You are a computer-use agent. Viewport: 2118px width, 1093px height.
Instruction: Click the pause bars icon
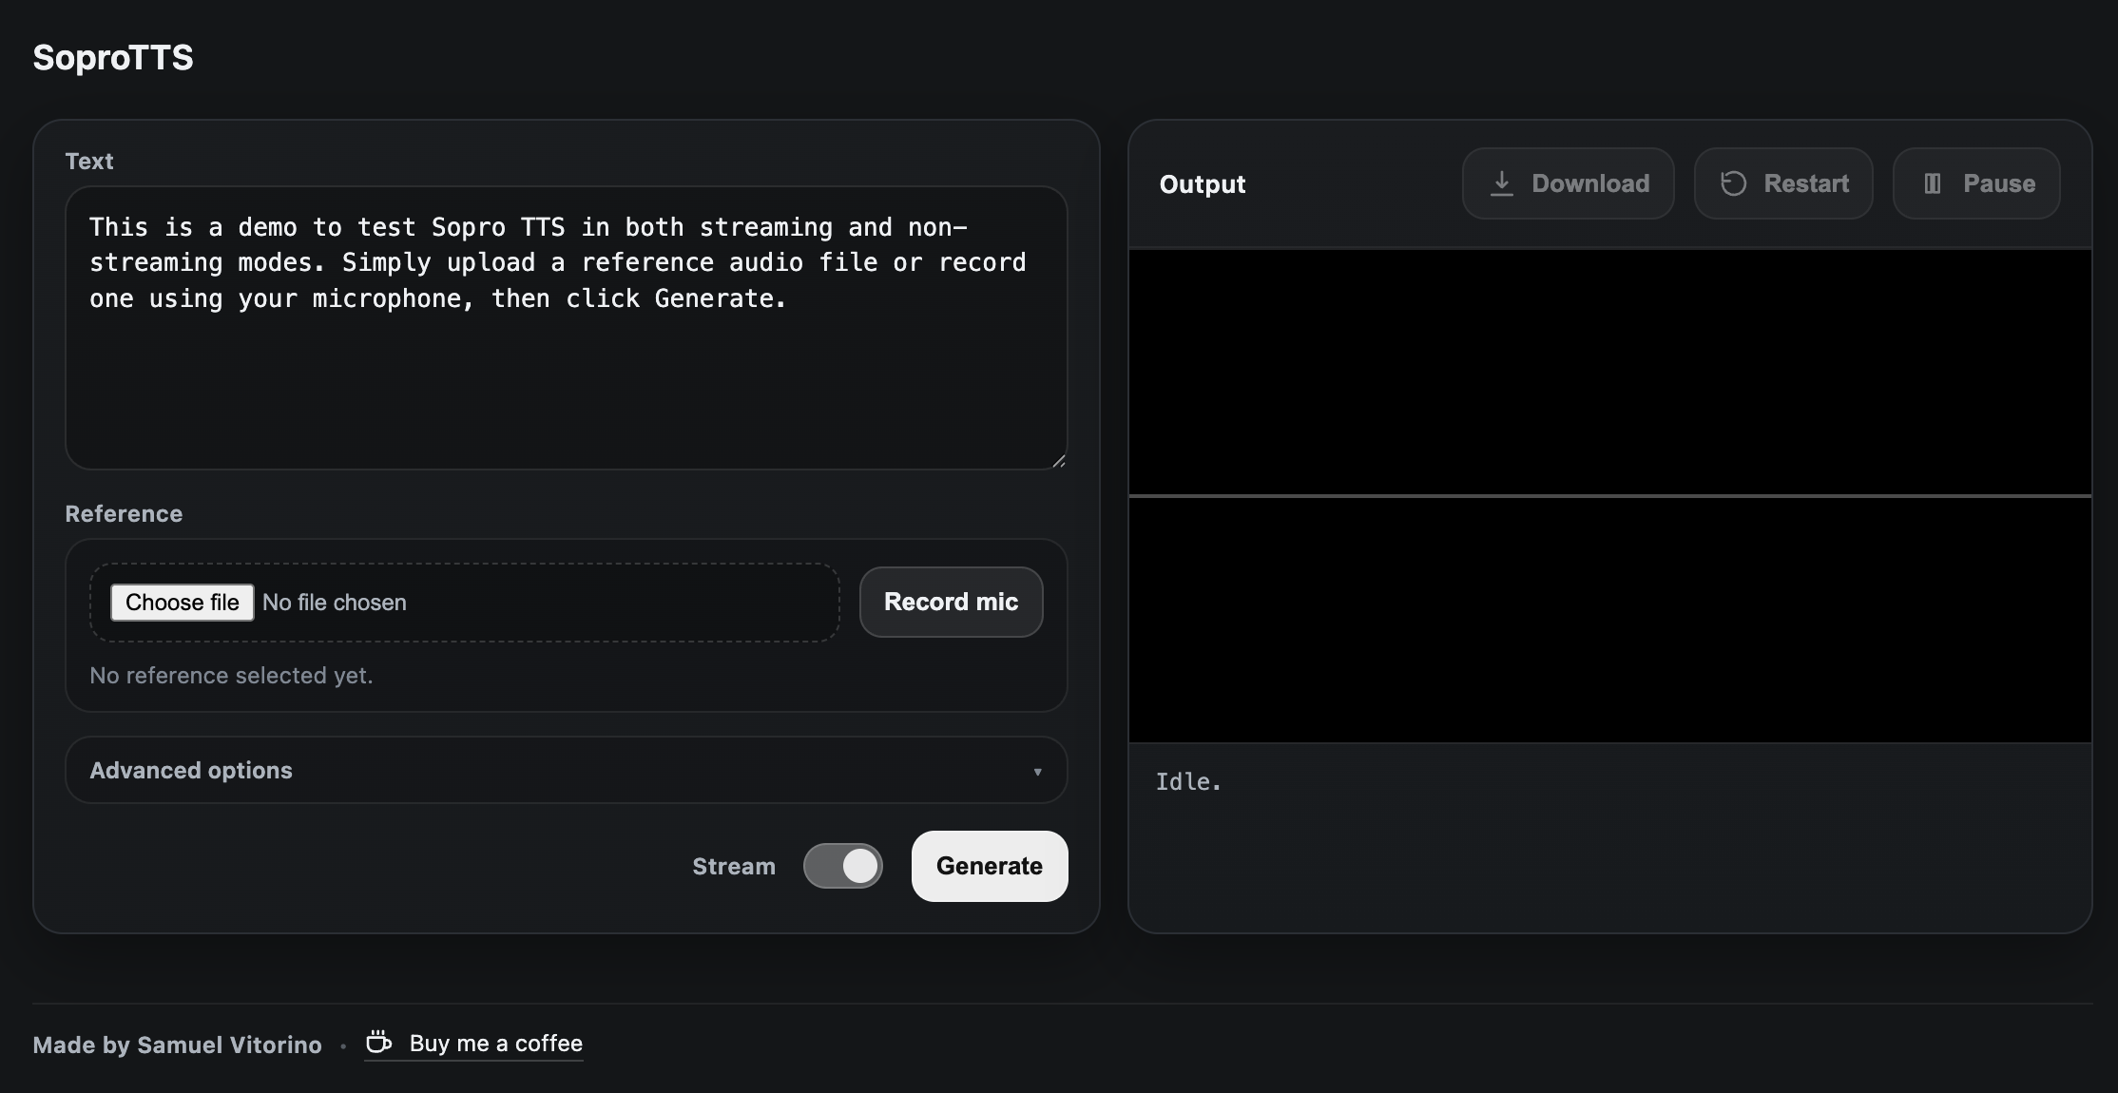tap(1933, 182)
